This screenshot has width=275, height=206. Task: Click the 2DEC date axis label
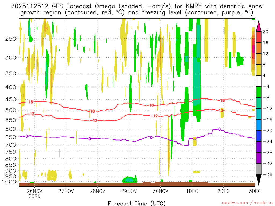click(x=223, y=191)
